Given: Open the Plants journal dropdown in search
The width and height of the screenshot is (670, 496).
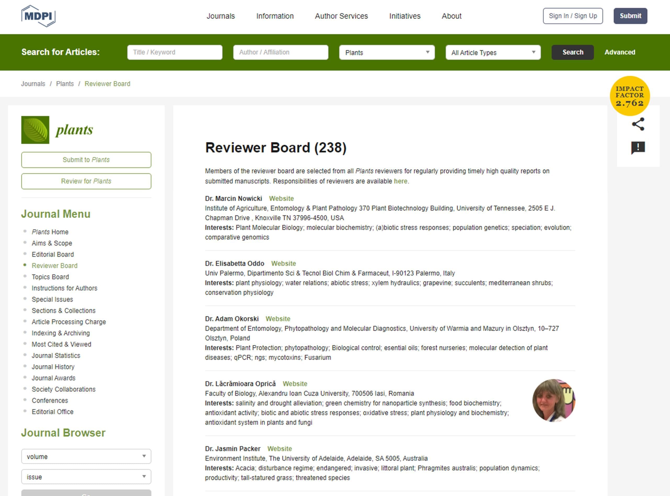Looking at the screenshot, I should 387,53.
